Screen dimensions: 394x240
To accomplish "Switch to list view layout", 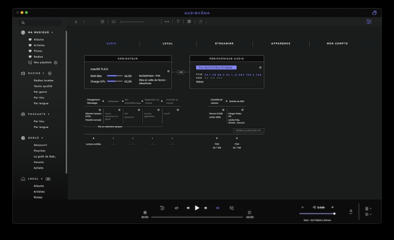I will (x=113, y=22).
